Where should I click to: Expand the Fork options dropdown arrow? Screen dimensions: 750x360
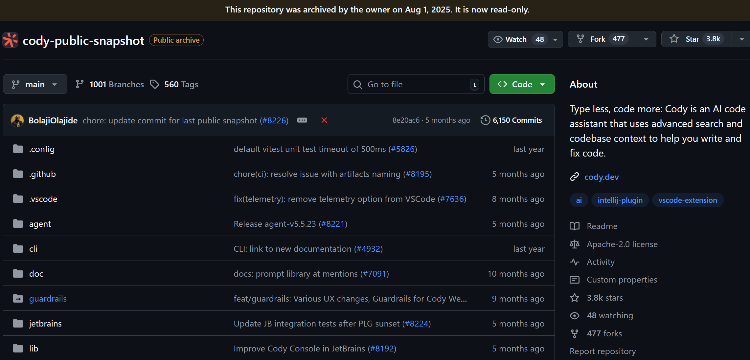click(x=646, y=39)
